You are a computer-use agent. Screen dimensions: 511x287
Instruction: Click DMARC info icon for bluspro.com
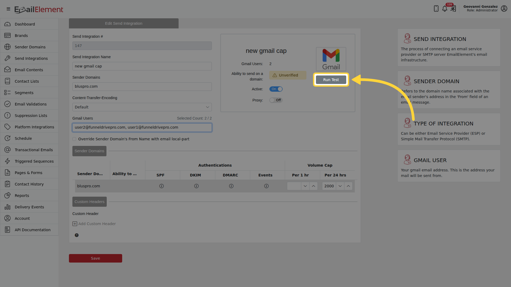tap(231, 186)
